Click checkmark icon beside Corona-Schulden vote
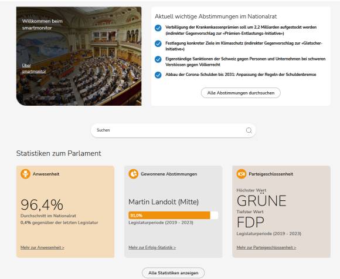This screenshot has width=340, height=279. (x=158, y=75)
